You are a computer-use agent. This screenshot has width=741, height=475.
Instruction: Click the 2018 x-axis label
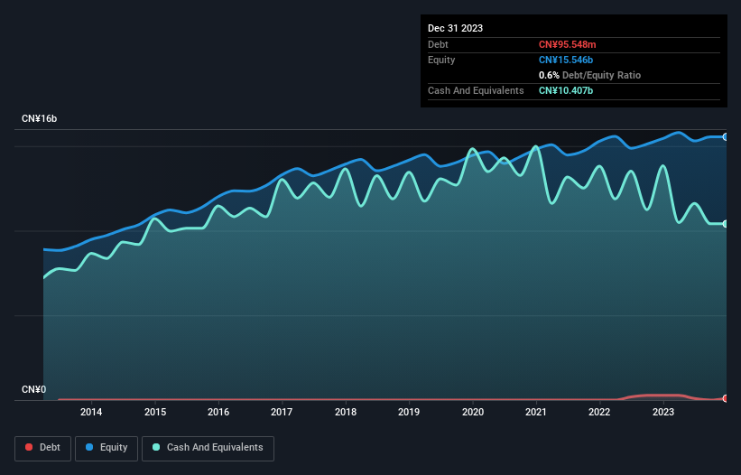click(346, 412)
